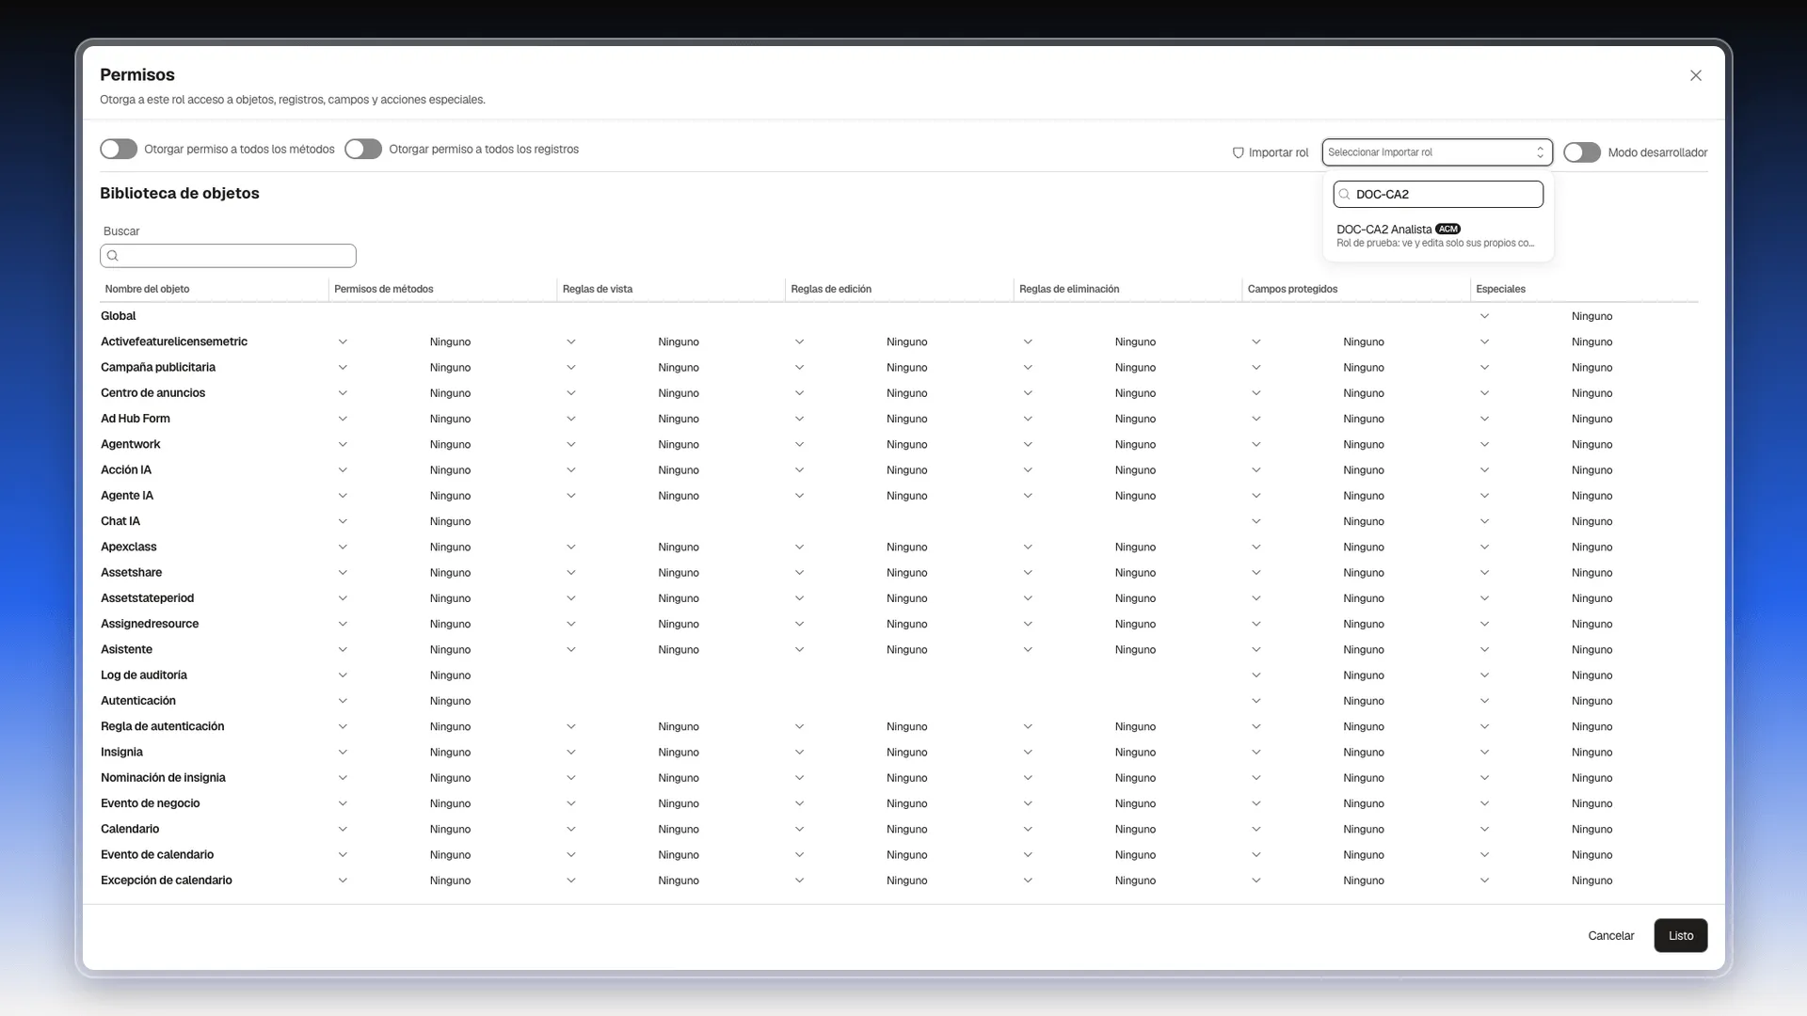Viewport: 1807px width, 1016px height.
Task: Expand Especiales dropdown for Global row
Action: click(x=1484, y=316)
